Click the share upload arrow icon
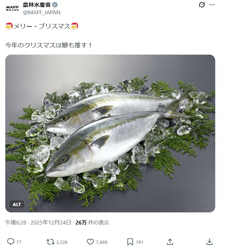Screen dimensions: 230x248 point(170,242)
